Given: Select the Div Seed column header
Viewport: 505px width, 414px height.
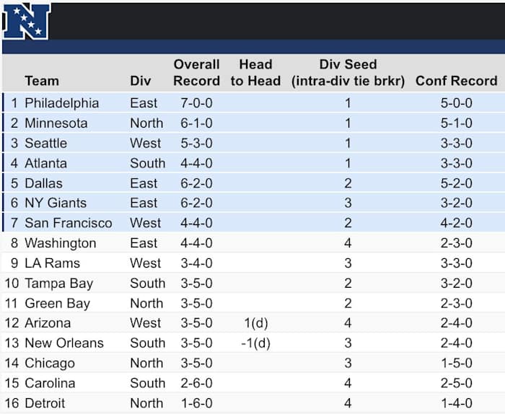Looking at the screenshot, I should (348, 73).
